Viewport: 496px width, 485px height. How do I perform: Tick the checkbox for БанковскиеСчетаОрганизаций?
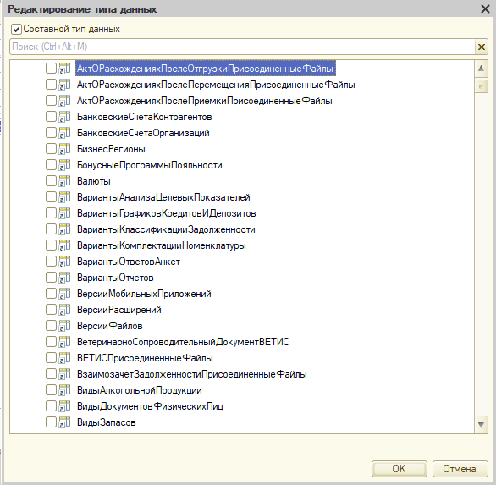tap(51, 133)
